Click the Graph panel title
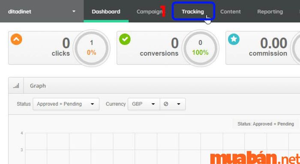Image resolution: width=300 pixels, height=164 pixels. pyautogui.click(x=38, y=86)
